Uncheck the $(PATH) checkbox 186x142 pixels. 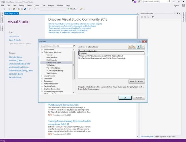(79, 53)
